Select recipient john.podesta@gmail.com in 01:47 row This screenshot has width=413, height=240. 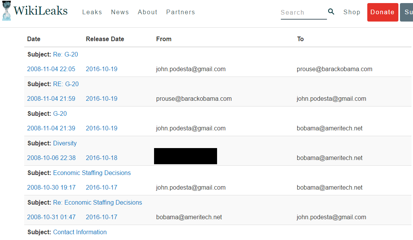331,217
